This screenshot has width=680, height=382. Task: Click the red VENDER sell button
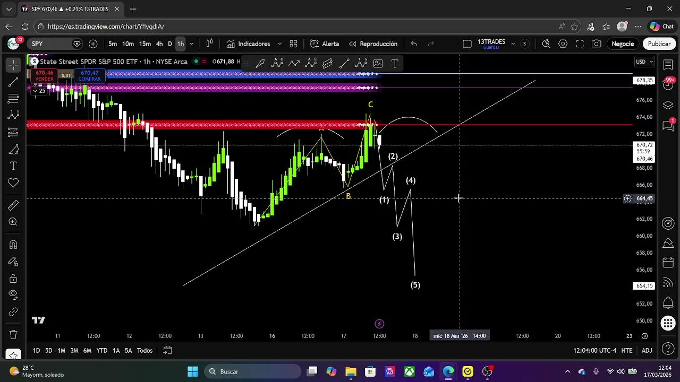(45, 76)
